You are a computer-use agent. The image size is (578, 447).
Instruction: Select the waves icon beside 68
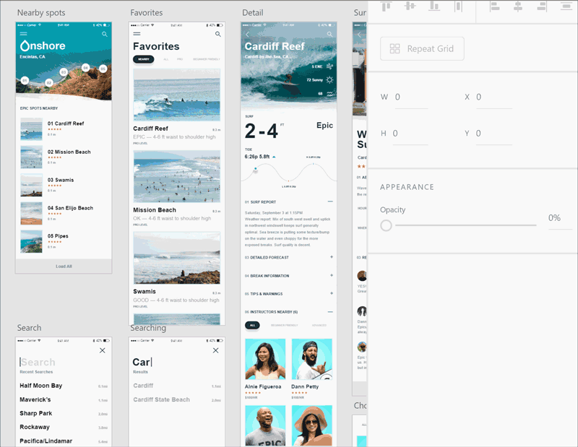(329, 94)
